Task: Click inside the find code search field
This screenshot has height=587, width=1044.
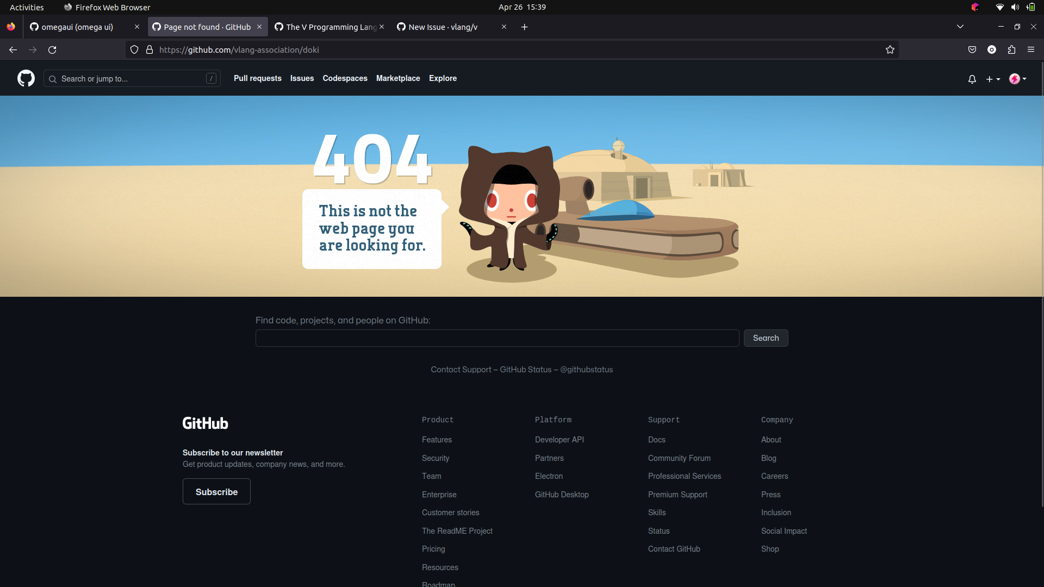Action: click(x=497, y=338)
